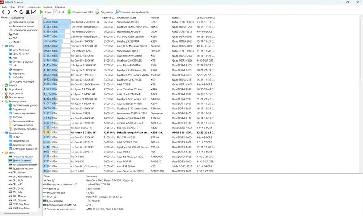Image resolution: width=363 pixels, height=216 pixels.
Task: Select the 93898 МБ/с result row
Action: [x=129, y=22]
